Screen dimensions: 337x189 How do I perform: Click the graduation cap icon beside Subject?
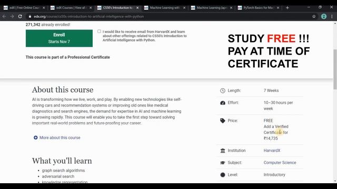pyautogui.click(x=223, y=163)
